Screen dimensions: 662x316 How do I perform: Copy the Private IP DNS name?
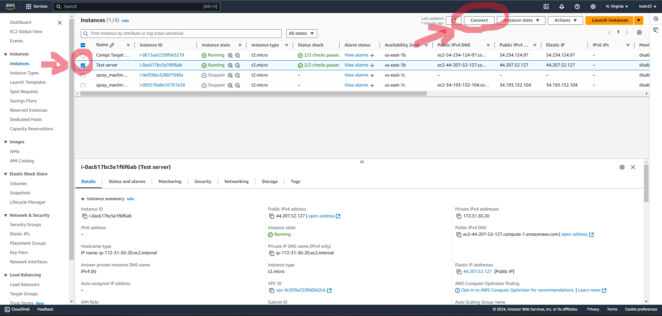pos(272,253)
